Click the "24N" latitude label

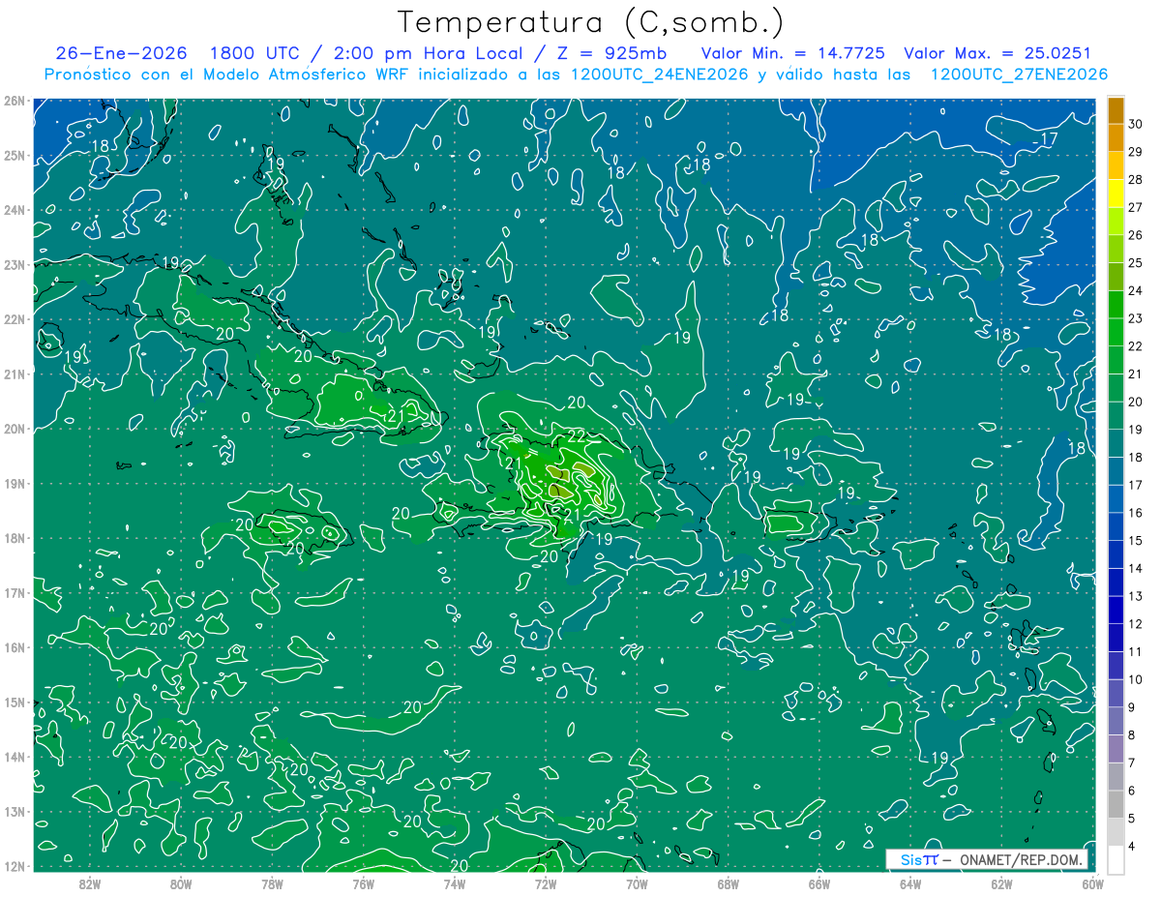(x=14, y=210)
